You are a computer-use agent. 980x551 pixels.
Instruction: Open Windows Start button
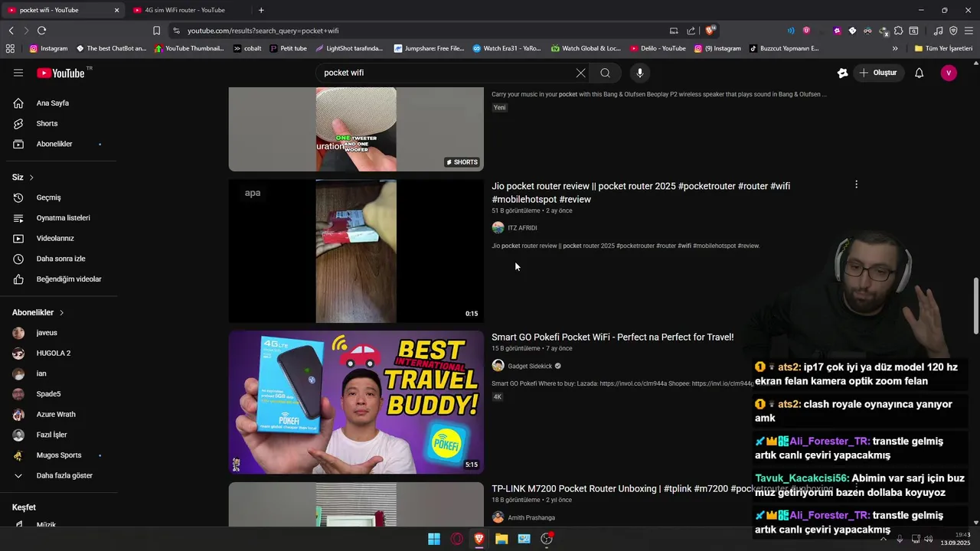click(x=434, y=539)
